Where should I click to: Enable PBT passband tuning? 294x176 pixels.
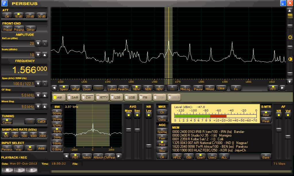(x=75, y=156)
